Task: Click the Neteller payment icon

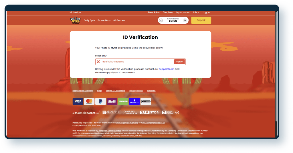Action: point(123,101)
